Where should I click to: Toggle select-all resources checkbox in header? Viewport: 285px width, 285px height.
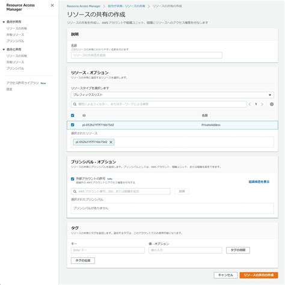[x=73, y=115]
